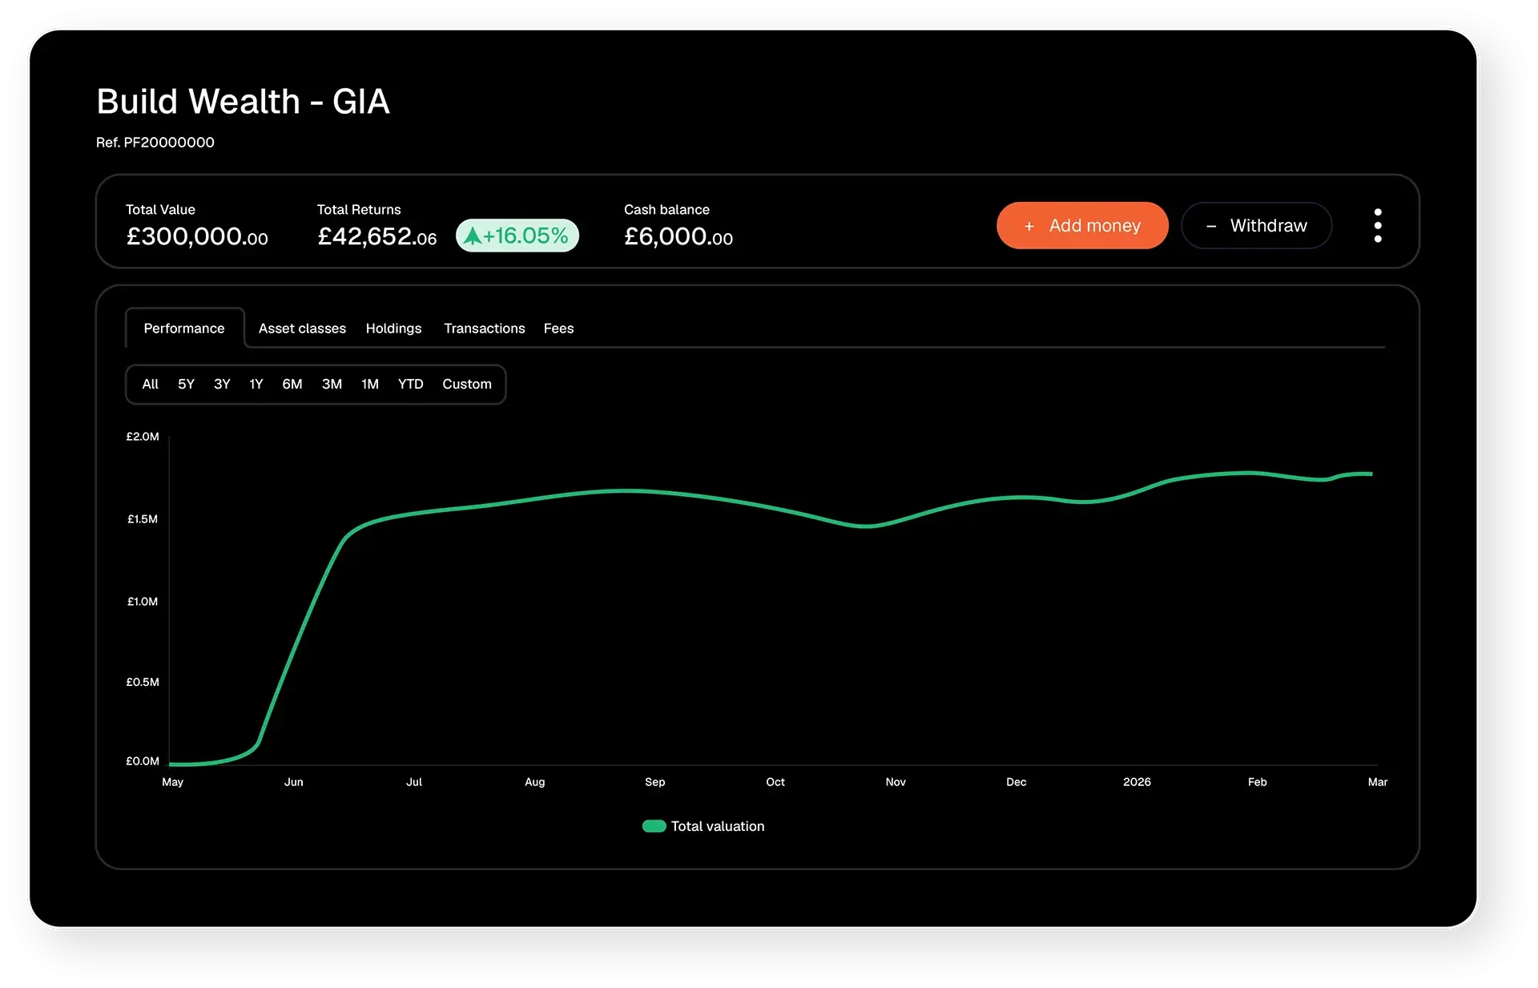Click the Feb x-axis label

1257,781
